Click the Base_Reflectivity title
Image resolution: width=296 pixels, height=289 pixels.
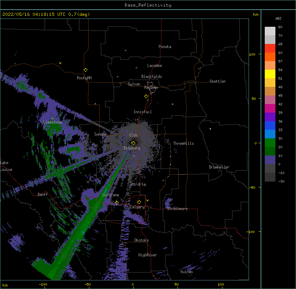148,5
